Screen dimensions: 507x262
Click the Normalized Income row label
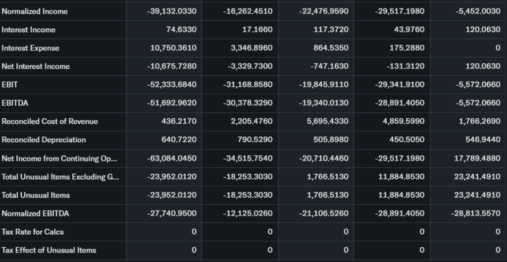tap(35, 11)
